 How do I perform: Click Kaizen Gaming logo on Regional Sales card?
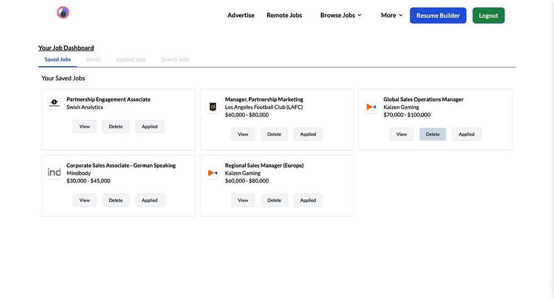pyautogui.click(x=213, y=173)
